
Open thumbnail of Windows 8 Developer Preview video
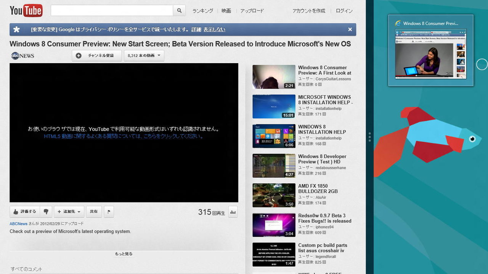tap(274, 166)
